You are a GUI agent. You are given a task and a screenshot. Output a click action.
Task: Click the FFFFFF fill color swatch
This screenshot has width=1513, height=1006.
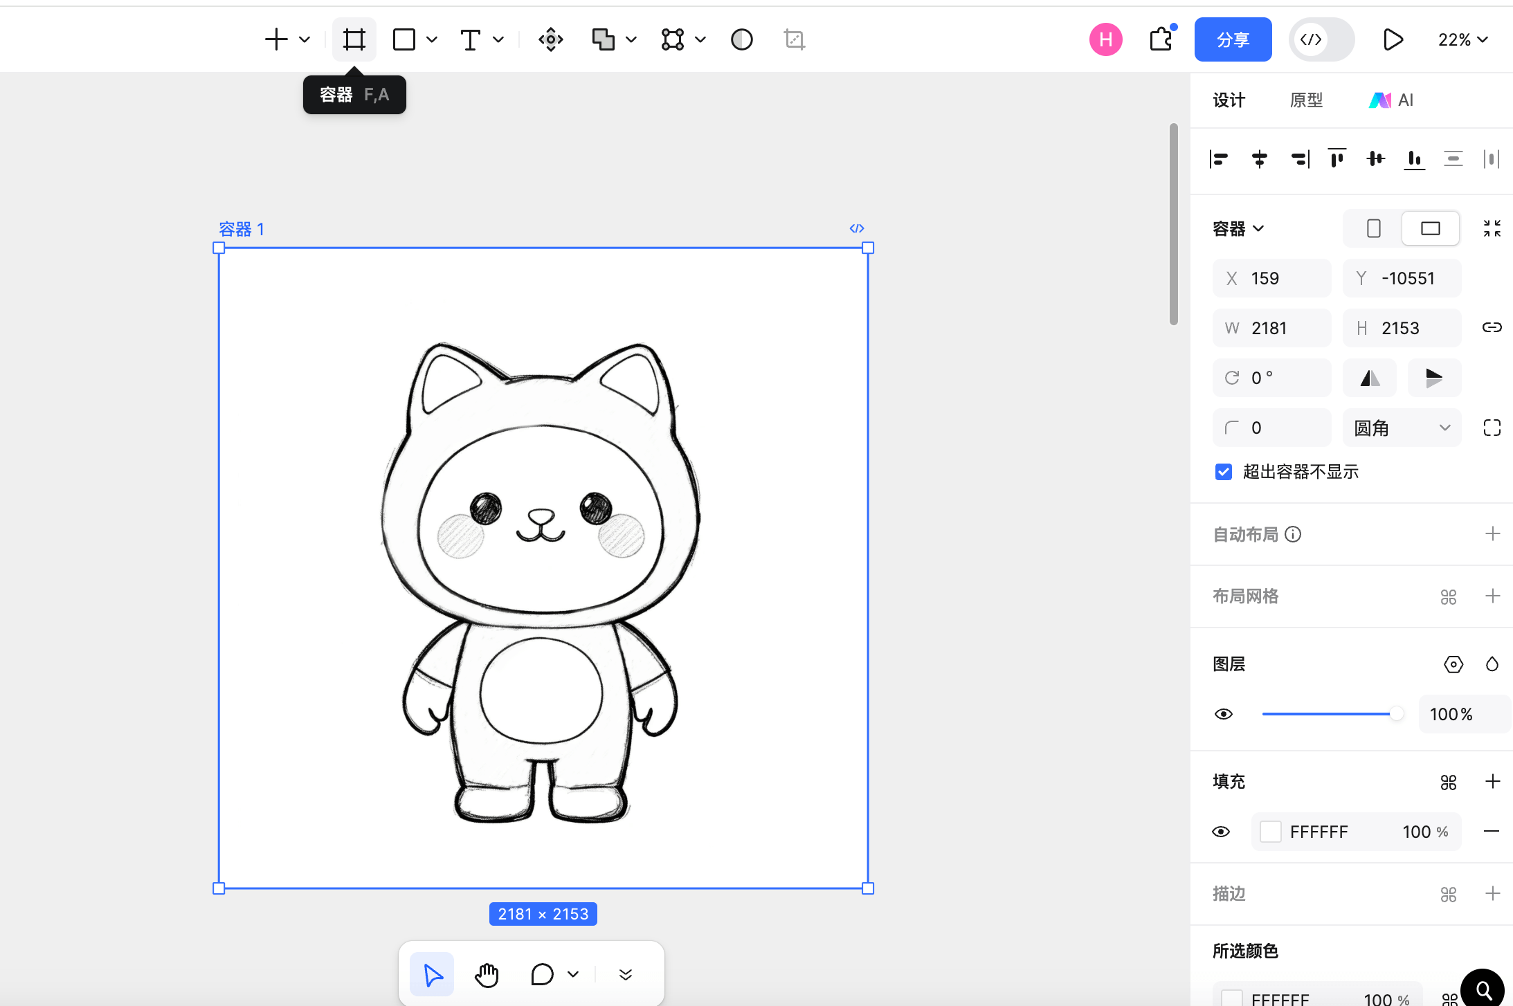pyautogui.click(x=1270, y=832)
